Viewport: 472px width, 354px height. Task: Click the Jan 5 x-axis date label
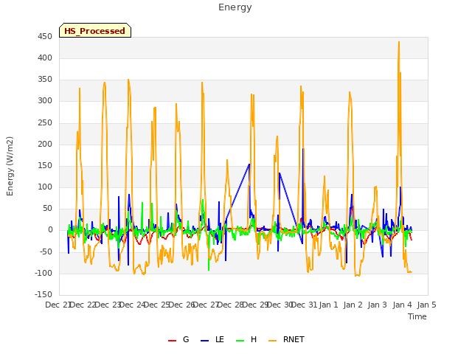[427, 305]
